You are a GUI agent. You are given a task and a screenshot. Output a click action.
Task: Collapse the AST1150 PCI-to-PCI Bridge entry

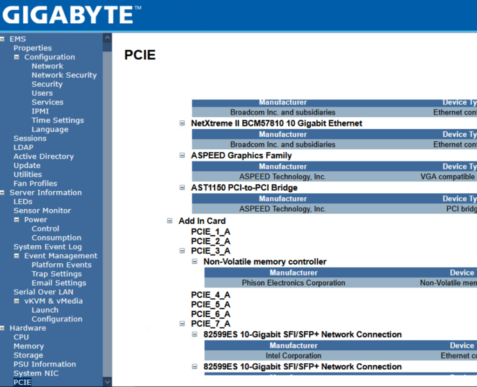pos(183,188)
